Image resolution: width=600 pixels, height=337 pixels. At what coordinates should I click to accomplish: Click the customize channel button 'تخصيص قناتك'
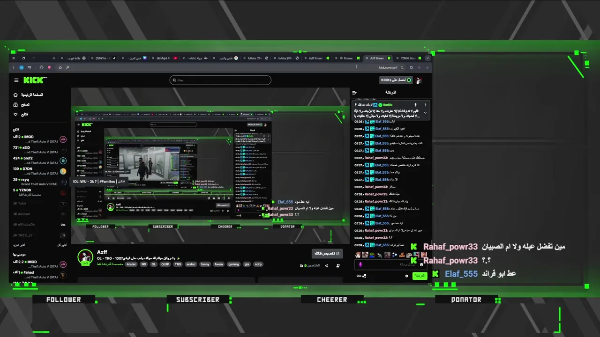coord(327,254)
